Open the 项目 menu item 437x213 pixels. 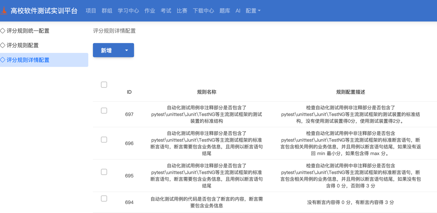91,11
